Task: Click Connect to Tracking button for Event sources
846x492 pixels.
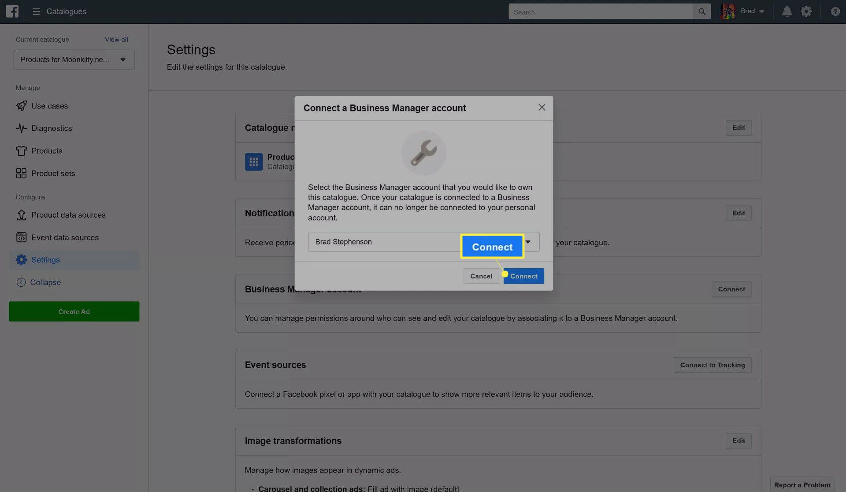Action: tap(712, 365)
